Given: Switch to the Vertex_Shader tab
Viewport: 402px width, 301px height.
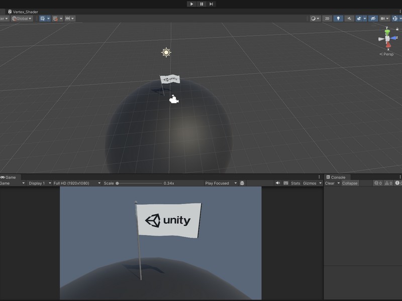Looking at the screenshot, I should (x=23, y=12).
